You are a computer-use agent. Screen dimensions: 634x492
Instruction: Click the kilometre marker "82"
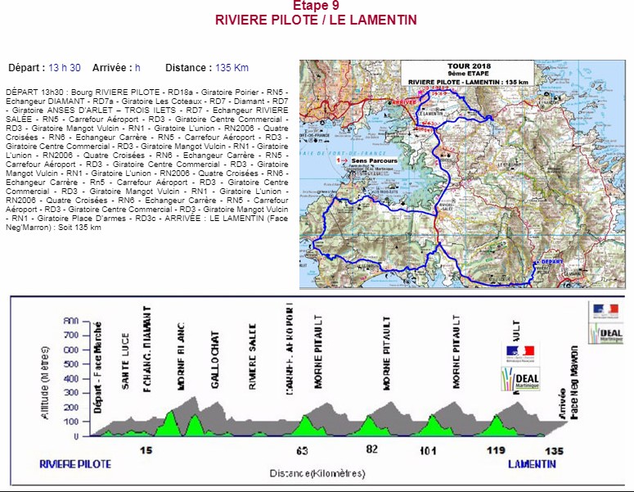pos(371,449)
